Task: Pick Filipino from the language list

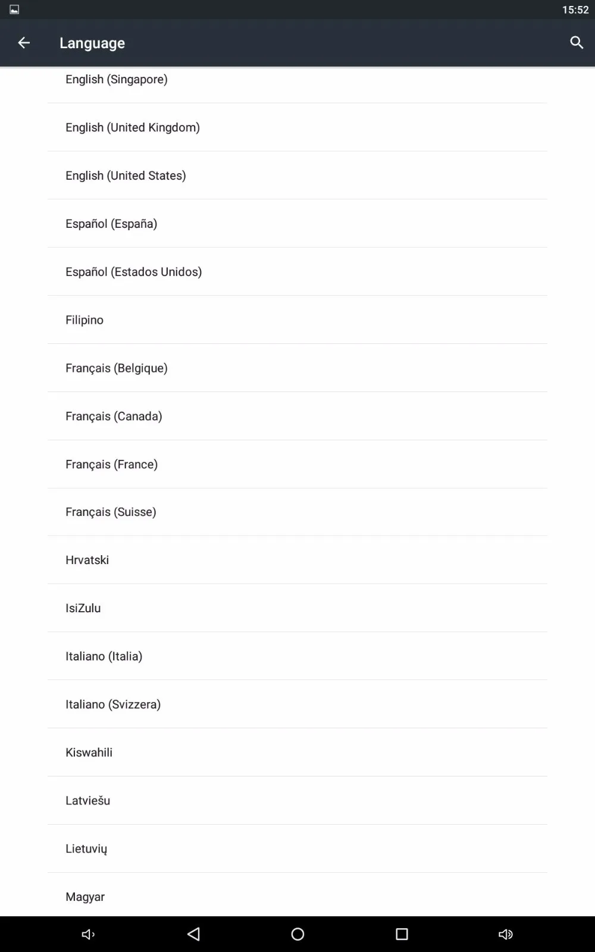Action: [x=297, y=320]
